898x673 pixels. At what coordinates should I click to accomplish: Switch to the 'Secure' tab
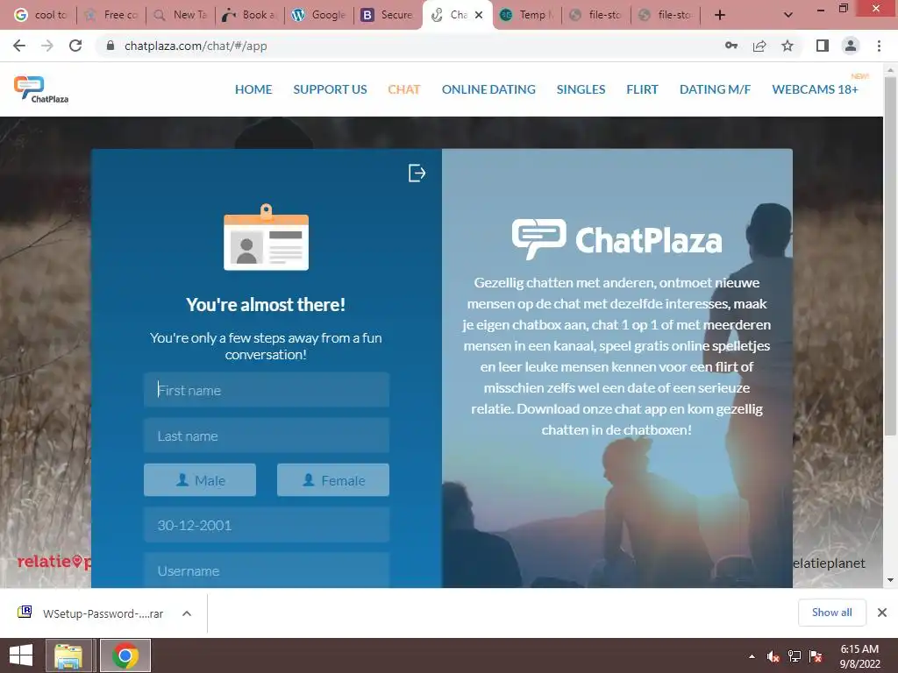[x=388, y=15]
